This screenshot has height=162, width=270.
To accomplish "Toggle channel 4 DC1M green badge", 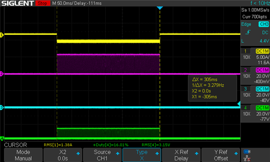I will pos(262,108).
